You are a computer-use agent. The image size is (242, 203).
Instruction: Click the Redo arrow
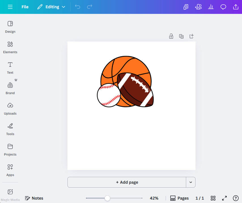coord(90,7)
